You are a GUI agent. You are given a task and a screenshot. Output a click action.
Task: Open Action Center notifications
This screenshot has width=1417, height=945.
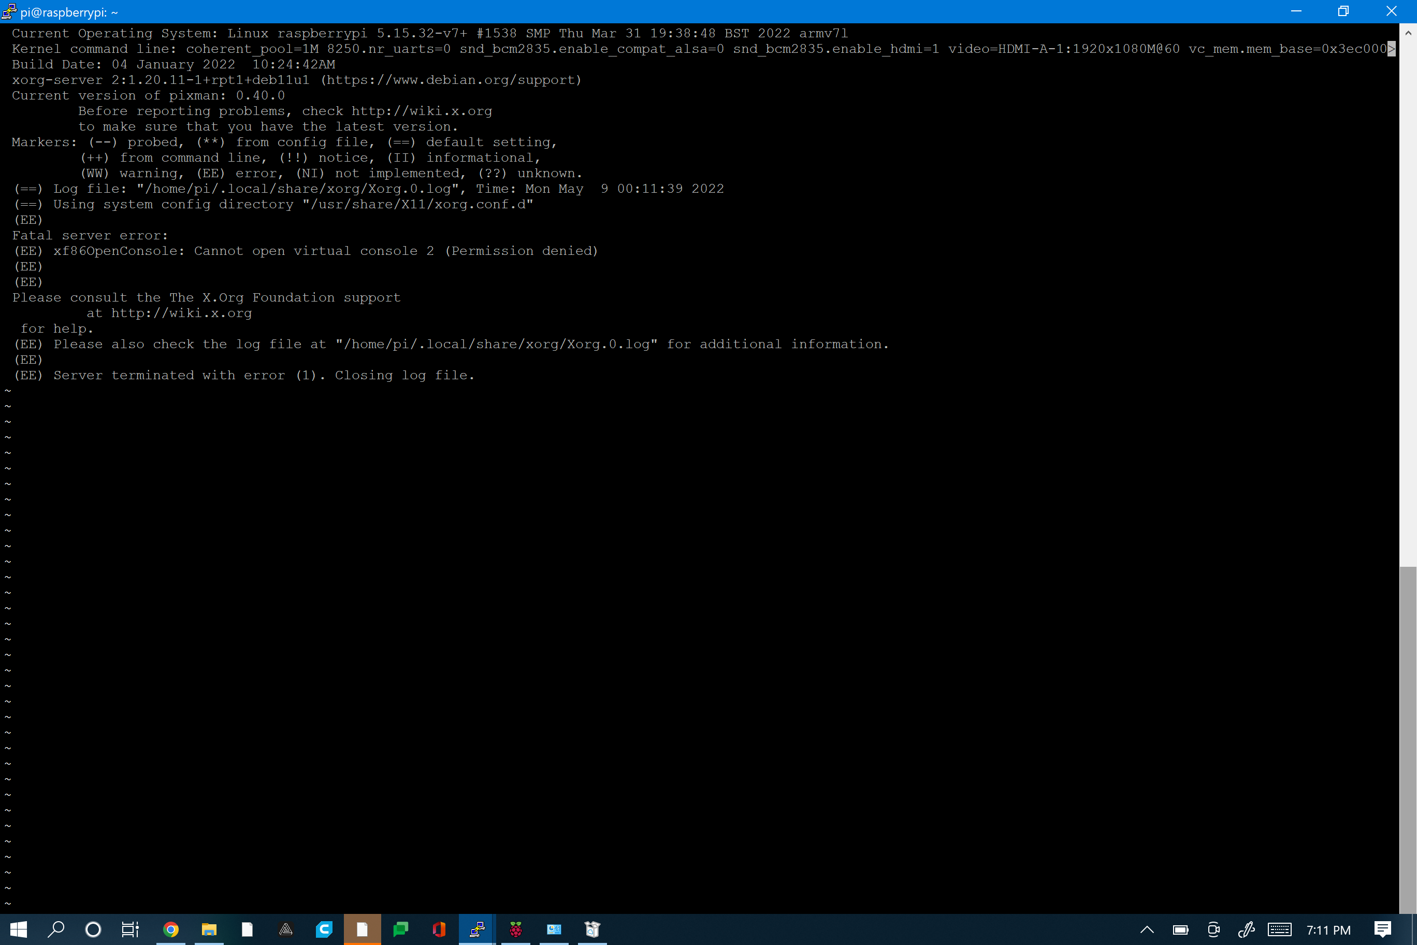tap(1382, 929)
